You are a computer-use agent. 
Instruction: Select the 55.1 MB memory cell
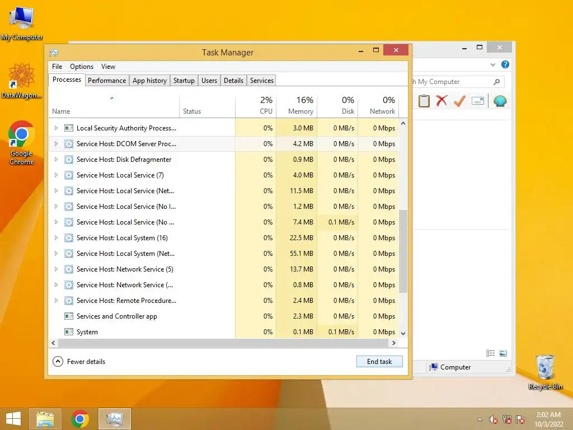[297, 254]
